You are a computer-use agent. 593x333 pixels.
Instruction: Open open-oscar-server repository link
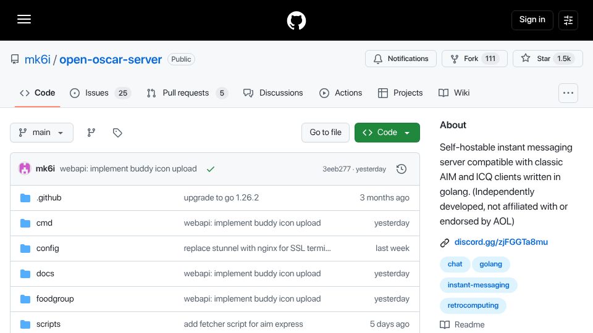click(111, 59)
